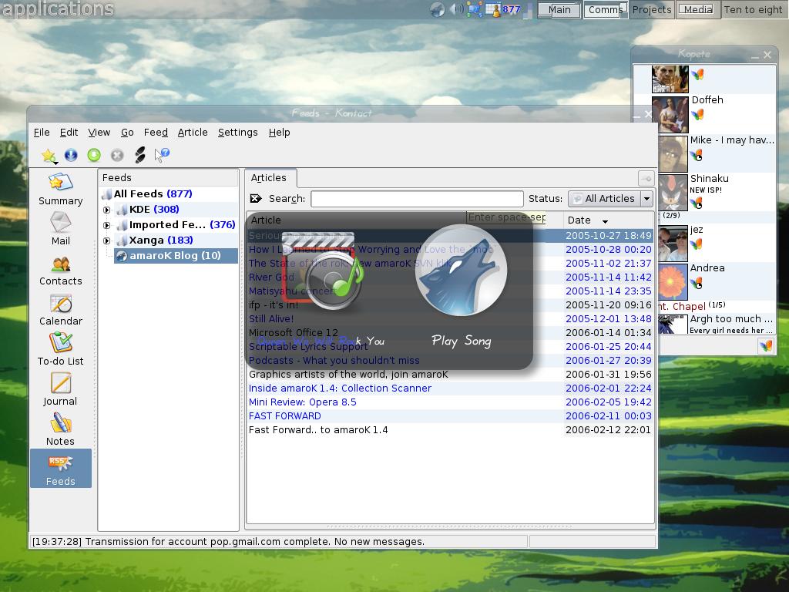This screenshot has width=789, height=592.
Task: Open Journal in the Kontact sidebar
Action: click(60, 389)
